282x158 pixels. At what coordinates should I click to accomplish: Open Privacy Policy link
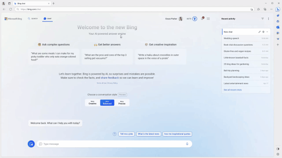point(113,83)
